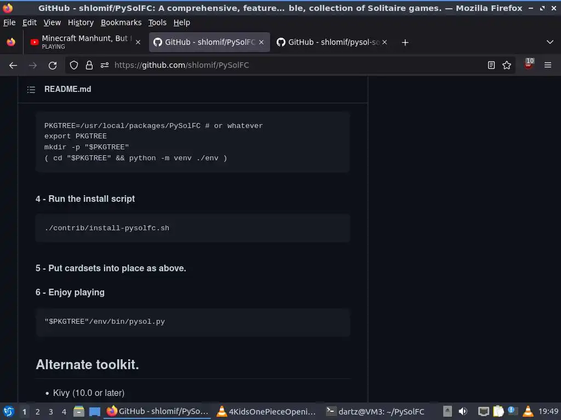Click the 'Kivy (10.0 or later)' list item
This screenshot has height=420, width=561.
click(89, 393)
